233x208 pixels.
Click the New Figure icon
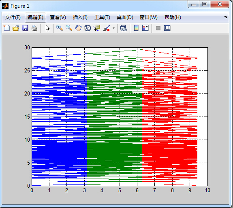pyautogui.click(x=6, y=28)
